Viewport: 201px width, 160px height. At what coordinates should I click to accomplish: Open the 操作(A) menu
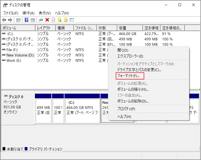[29, 13]
